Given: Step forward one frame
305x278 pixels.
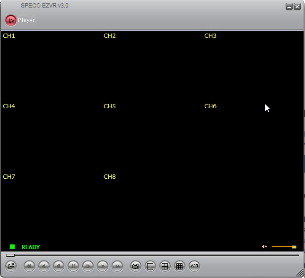Looking at the screenshot, I should coord(88,266).
